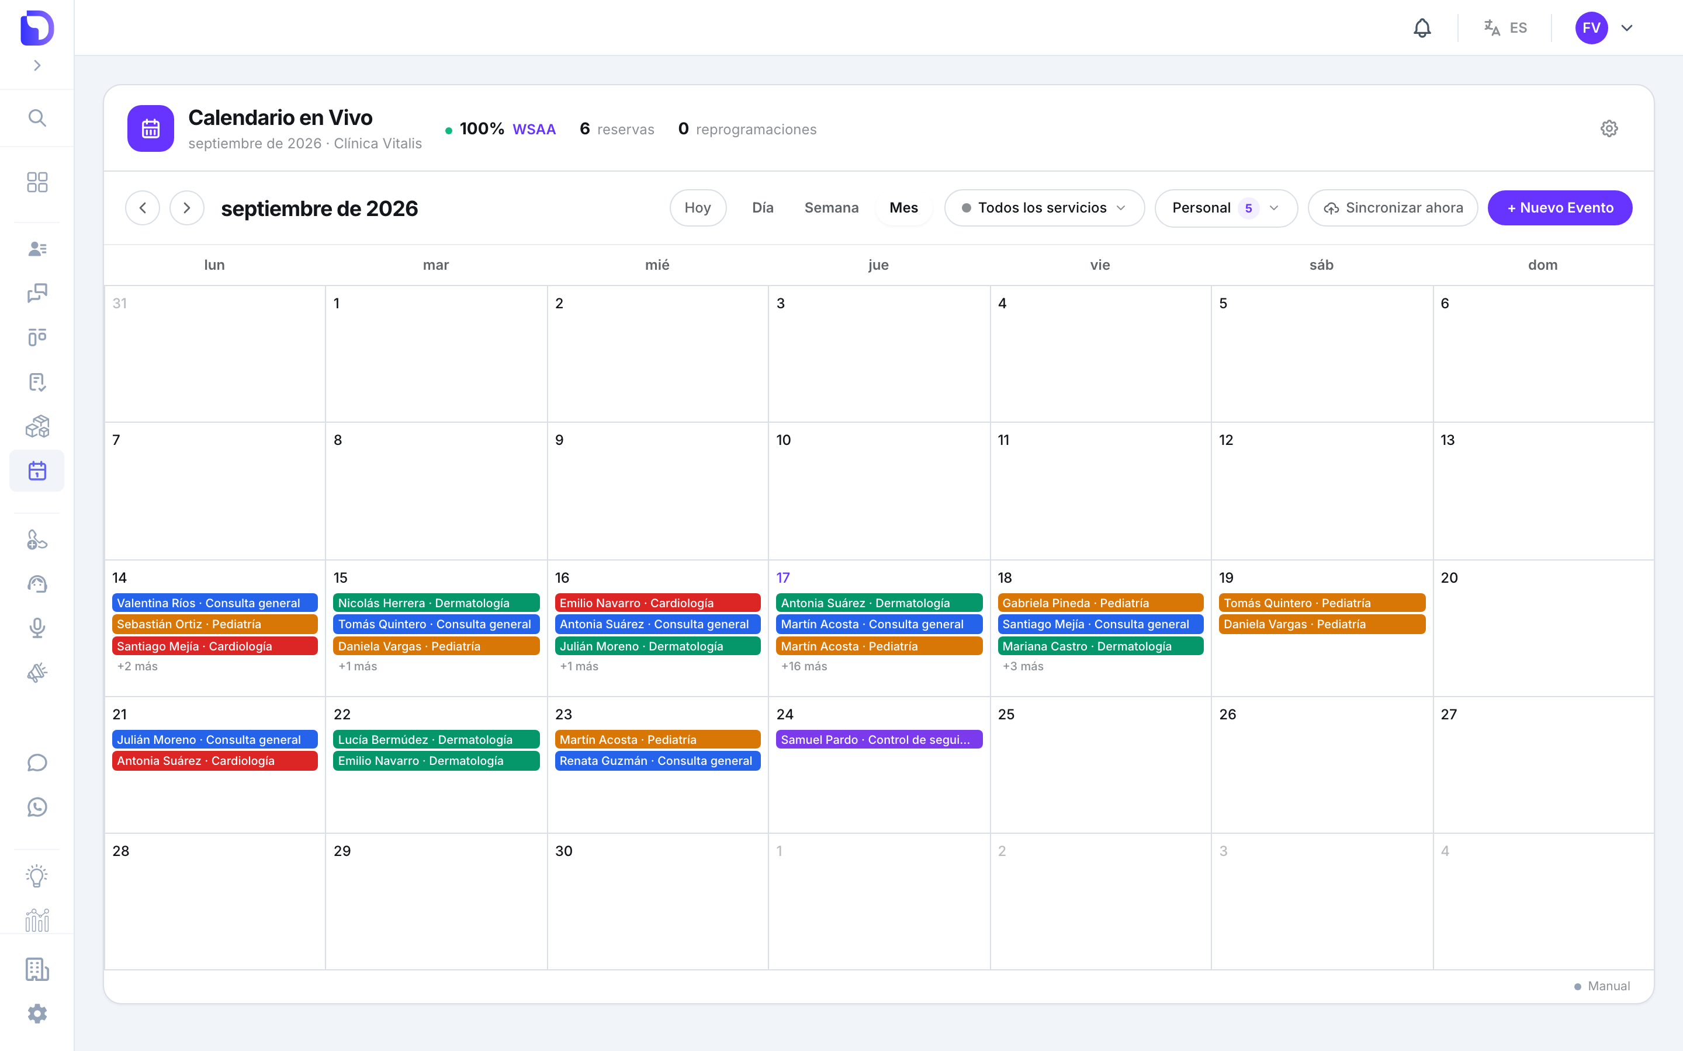Image resolution: width=1683 pixels, height=1051 pixels.
Task: Open the WhatsApp icon in sidebar
Action: (x=37, y=807)
